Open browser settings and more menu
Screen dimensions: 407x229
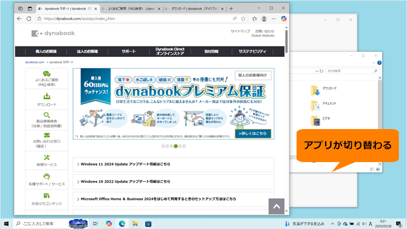274,19
